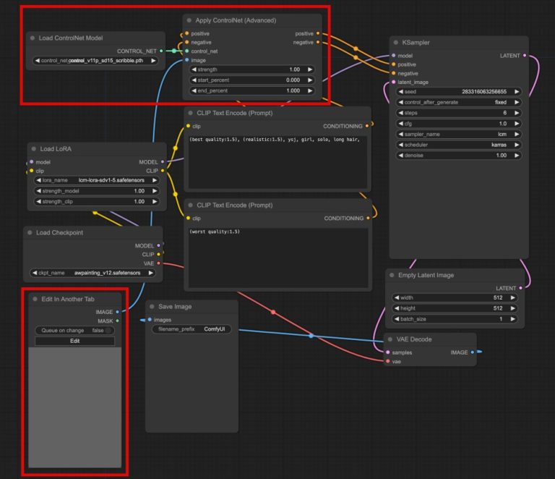This screenshot has width=555, height=479.
Task: Decrease KSampler cfg with left arrow
Action: coord(400,124)
